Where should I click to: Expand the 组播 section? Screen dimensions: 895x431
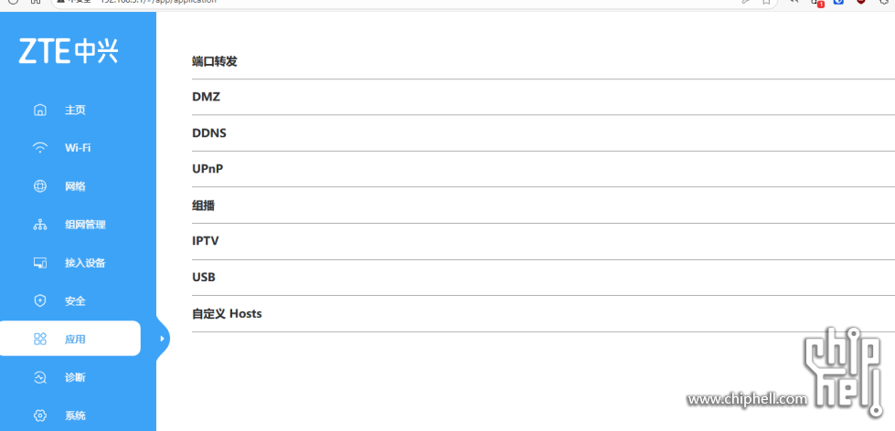pos(203,205)
